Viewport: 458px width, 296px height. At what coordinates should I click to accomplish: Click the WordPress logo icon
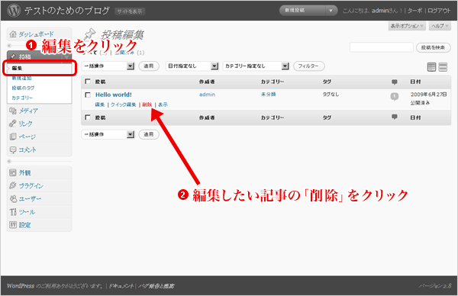[14, 11]
